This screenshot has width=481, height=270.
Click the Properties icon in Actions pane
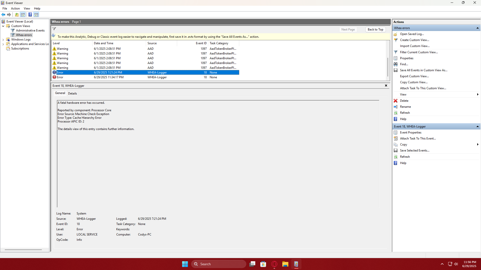pyautogui.click(x=396, y=58)
